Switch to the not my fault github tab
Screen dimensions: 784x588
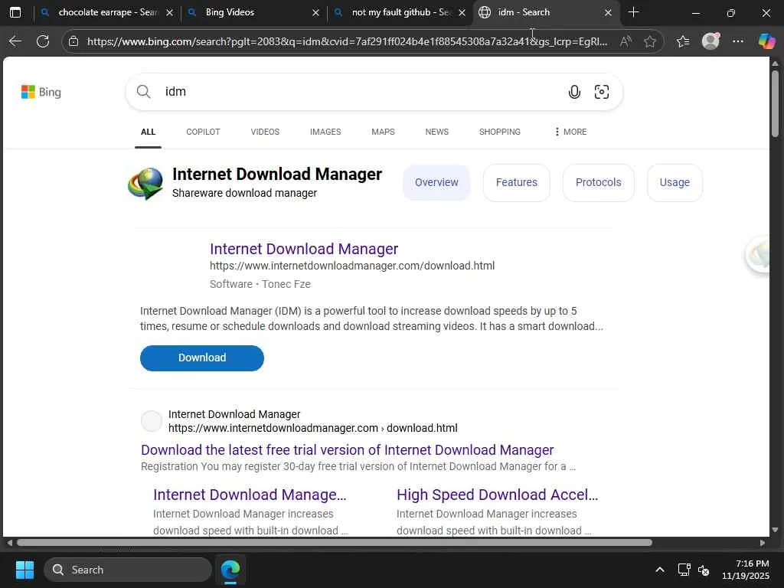401,12
